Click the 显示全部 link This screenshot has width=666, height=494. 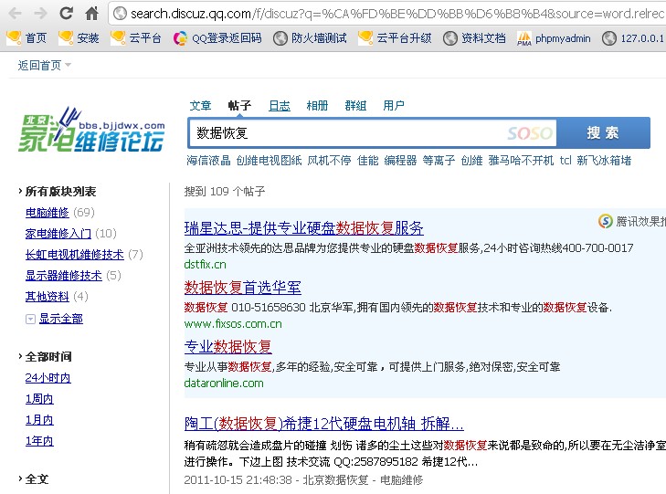click(61, 319)
